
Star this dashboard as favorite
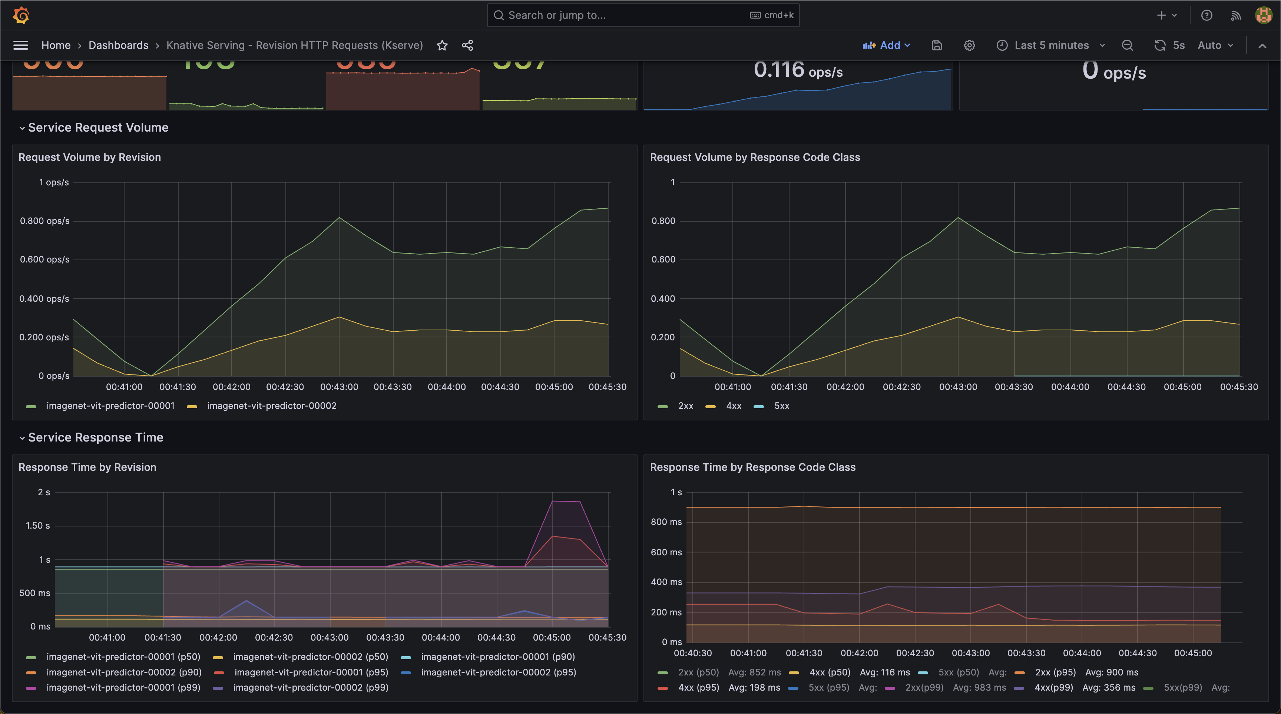click(442, 45)
